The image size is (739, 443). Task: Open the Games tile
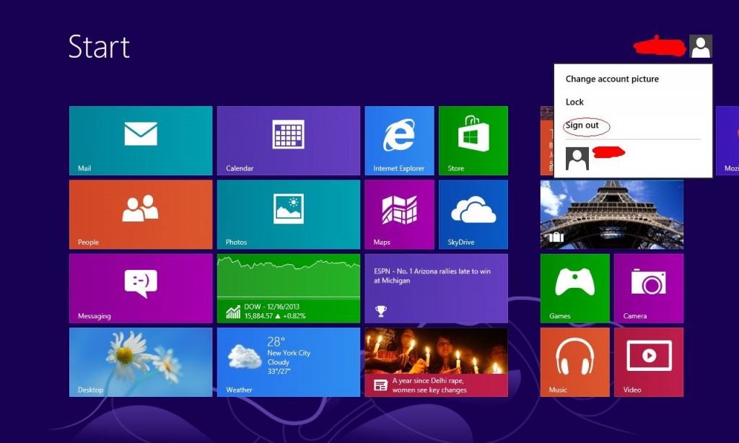575,289
